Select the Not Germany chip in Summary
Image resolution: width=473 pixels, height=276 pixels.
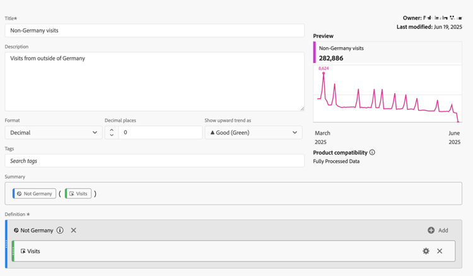pyautogui.click(x=35, y=194)
